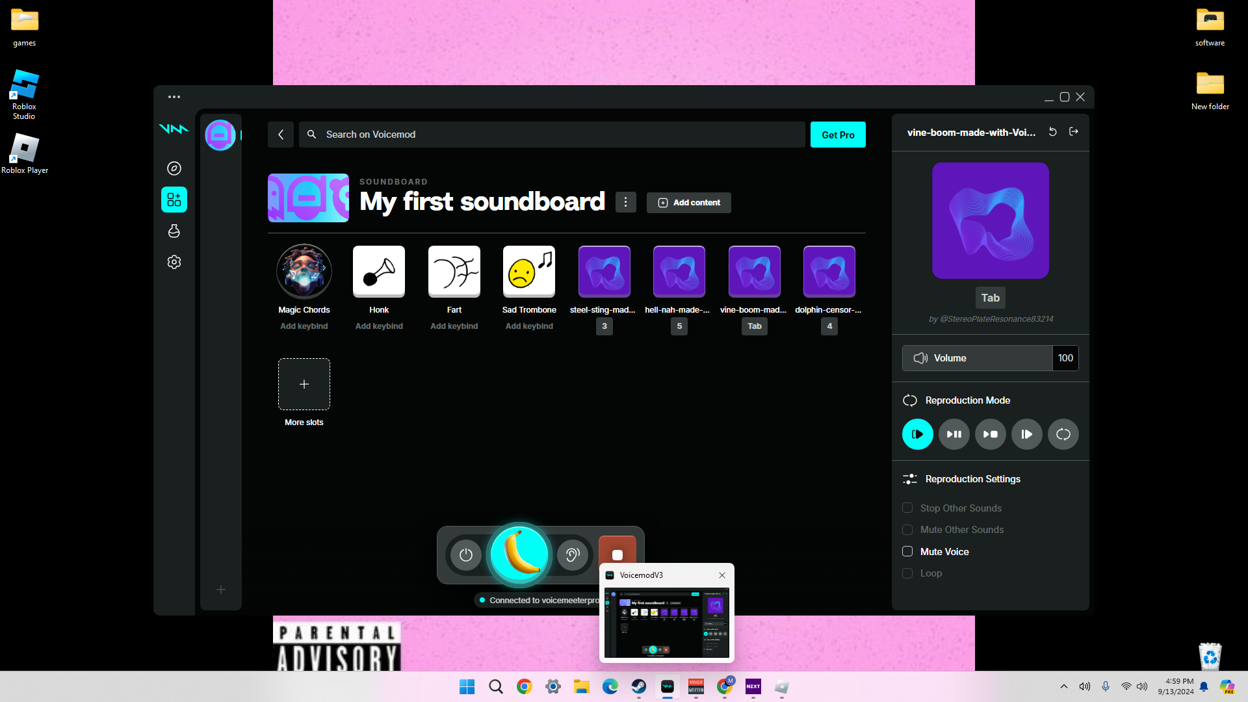This screenshot has width=1248, height=702.
Task: Click the Get Pro button
Action: (x=838, y=135)
